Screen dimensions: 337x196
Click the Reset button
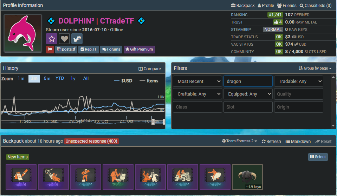click(323, 142)
